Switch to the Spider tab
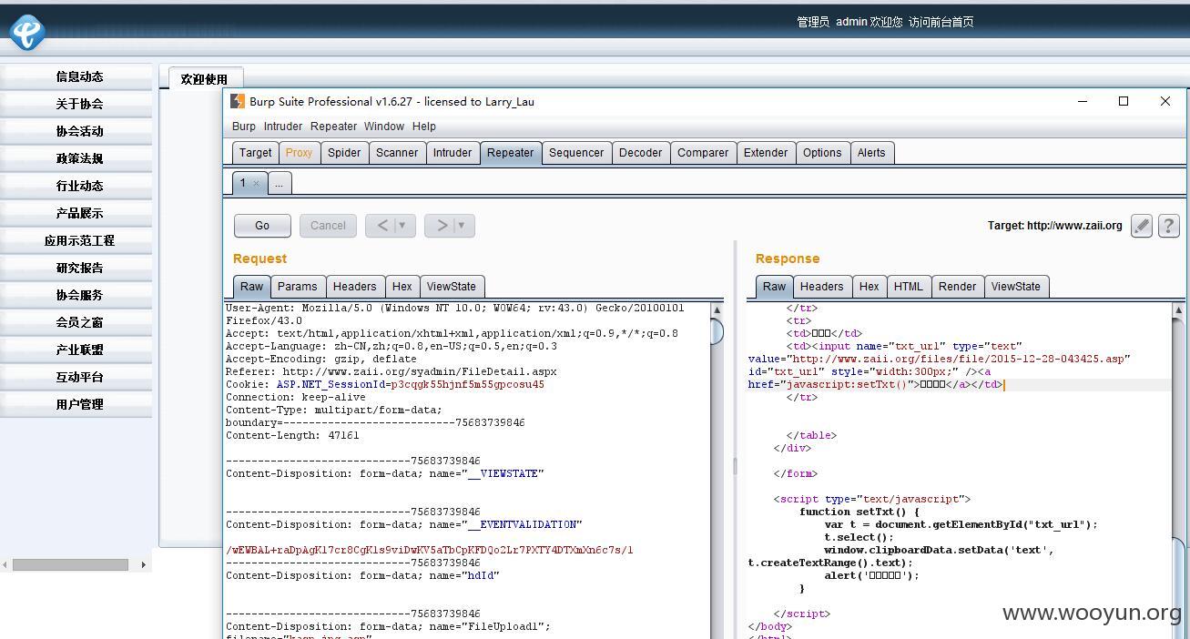The image size is (1190, 639). click(x=344, y=153)
